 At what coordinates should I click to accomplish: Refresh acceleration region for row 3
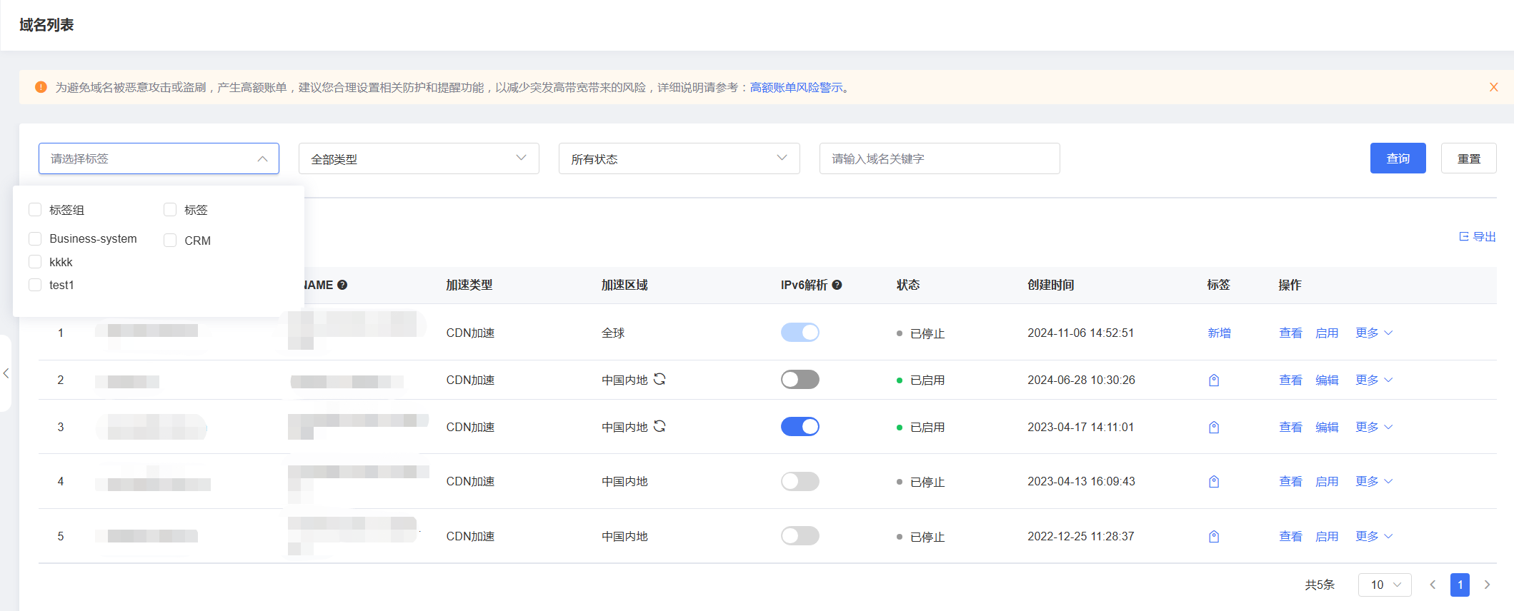coord(659,426)
